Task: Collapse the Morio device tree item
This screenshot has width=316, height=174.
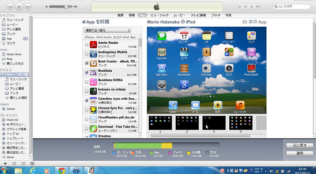Action: coord(1,75)
